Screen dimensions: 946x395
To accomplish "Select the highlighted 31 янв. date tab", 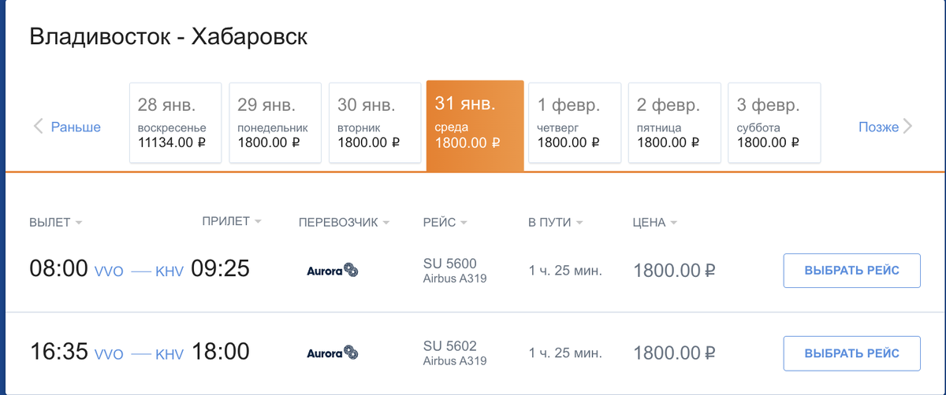I will click(x=475, y=125).
